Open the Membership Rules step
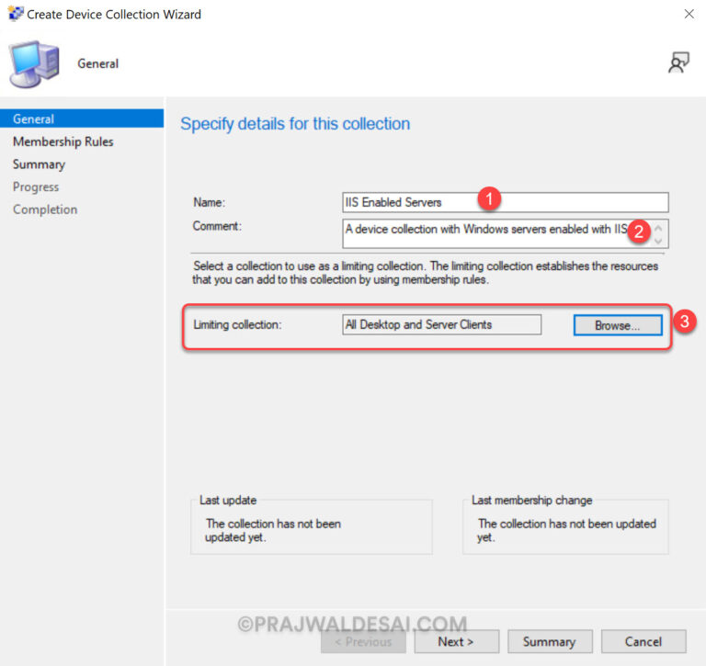 (63, 141)
